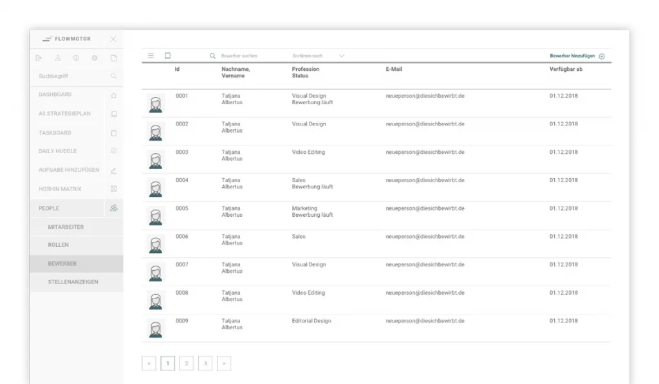Click the Taskboard clipboard icon
Image resolution: width=659 pixels, height=384 pixels.
(113, 133)
